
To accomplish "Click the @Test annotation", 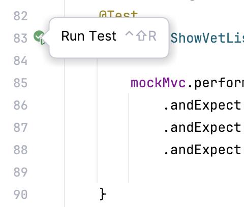I will tap(118, 14).
